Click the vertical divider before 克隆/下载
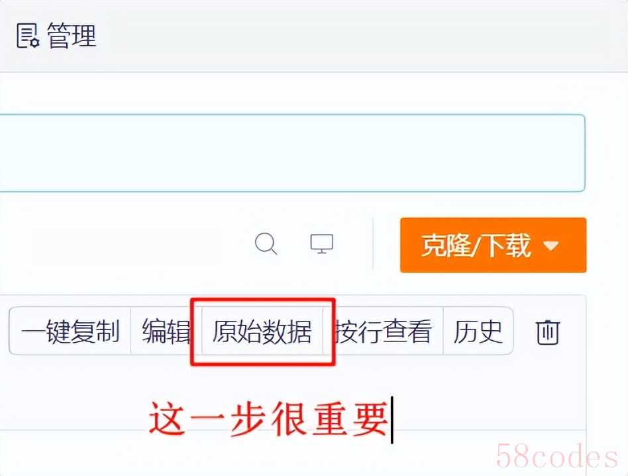This screenshot has width=628, height=476. coord(373,245)
